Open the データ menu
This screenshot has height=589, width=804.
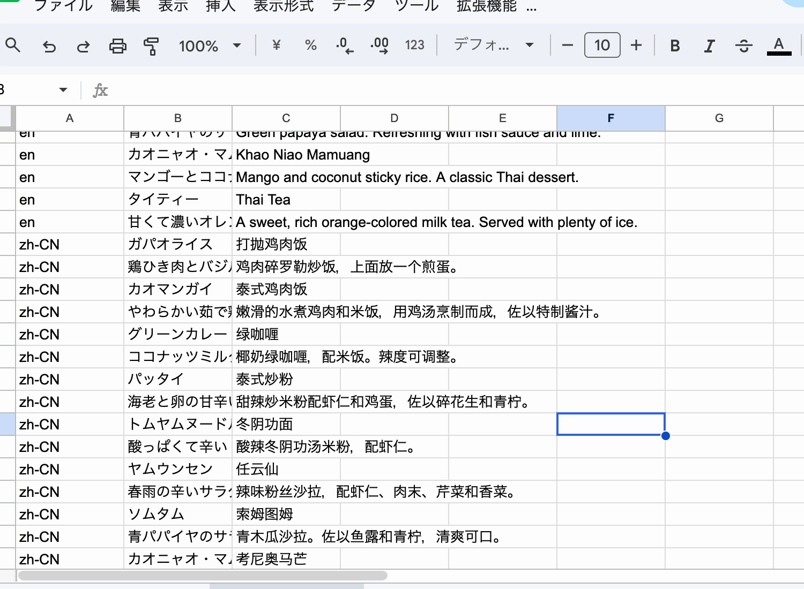(x=354, y=6)
